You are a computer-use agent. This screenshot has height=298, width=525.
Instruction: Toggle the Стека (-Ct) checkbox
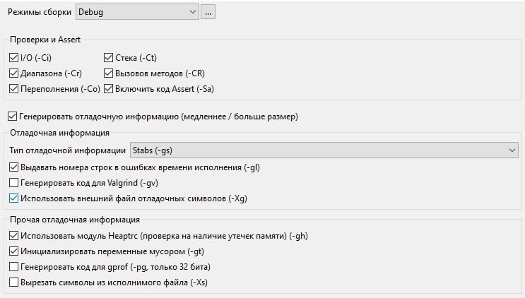[x=109, y=57]
